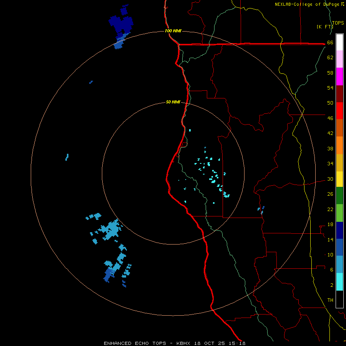This screenshot has height=346, width=346.
Task: Click the "38" legend label
Action: (x=330, y=148)
